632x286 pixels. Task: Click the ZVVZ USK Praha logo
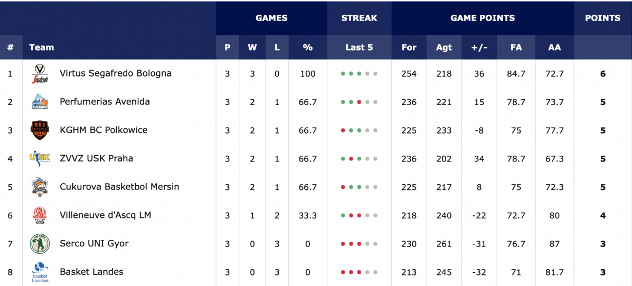pos(40,158)
